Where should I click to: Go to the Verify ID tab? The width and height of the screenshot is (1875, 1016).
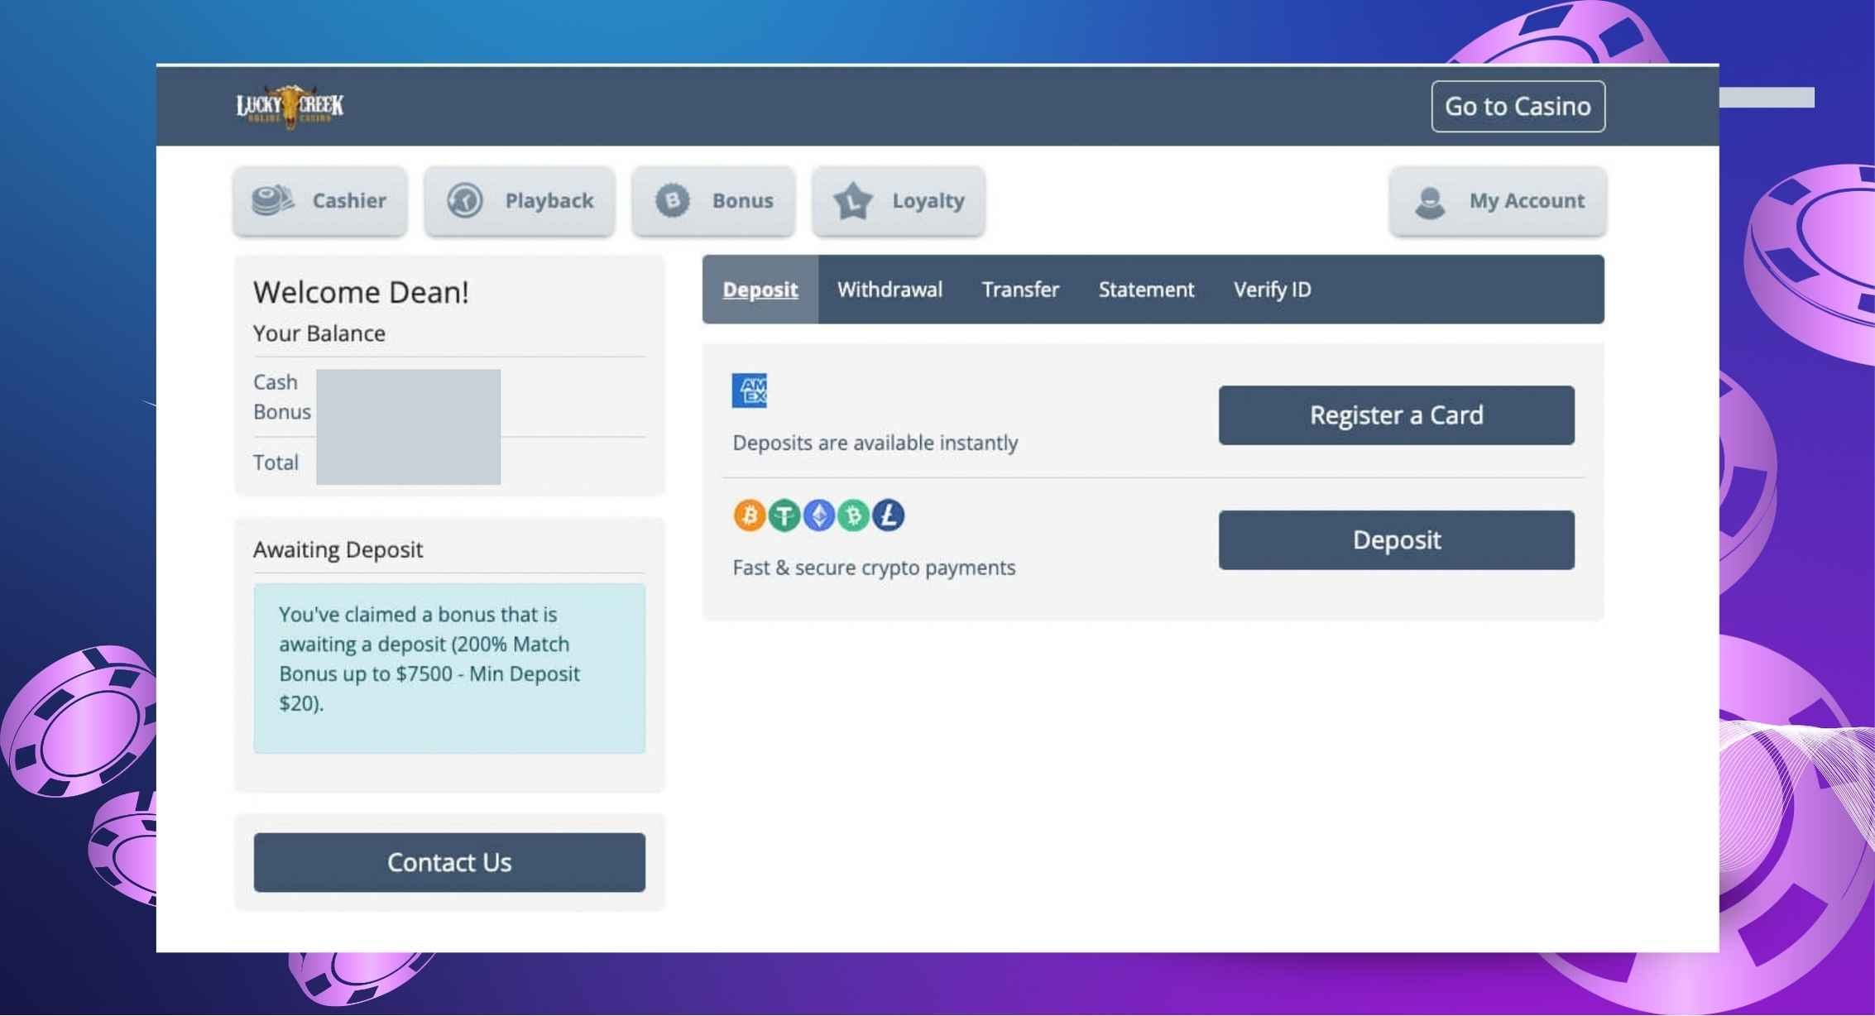click(x=1272, y=290)
